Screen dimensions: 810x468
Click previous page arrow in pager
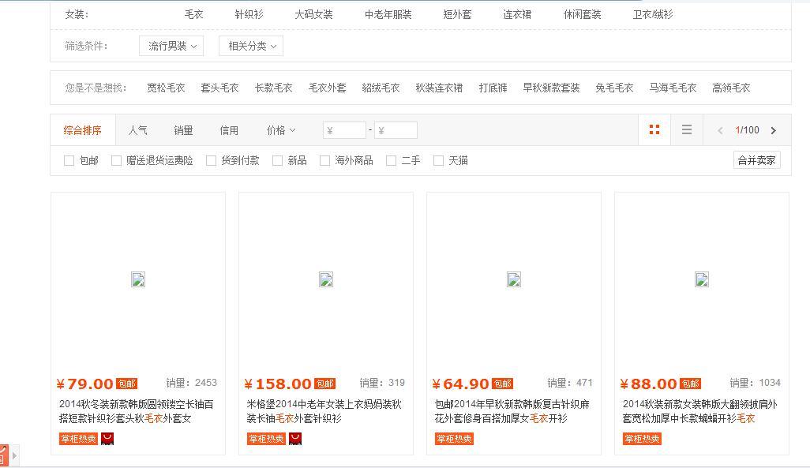click(x=720, y=130)
